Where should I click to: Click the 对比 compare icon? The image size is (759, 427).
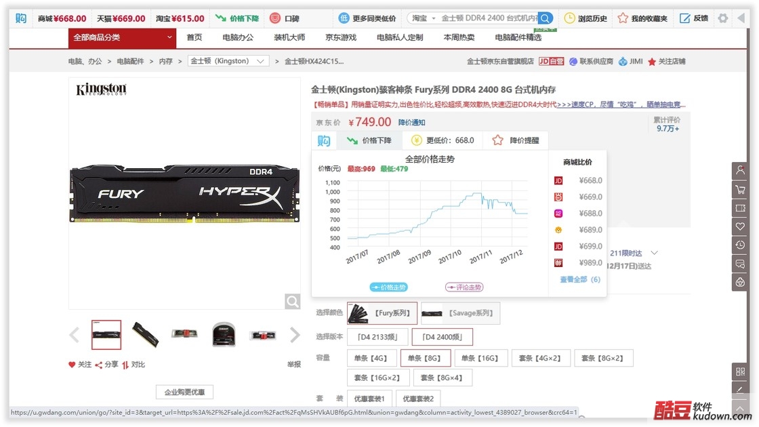125,365
